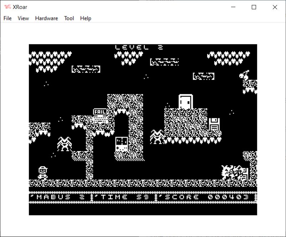This screenshot has height=237, width=286.
Task: Click the white door on the platform
Action: click(x=185, y=102)
